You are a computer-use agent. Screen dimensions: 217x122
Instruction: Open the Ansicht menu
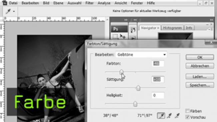(x=121, y=3)
